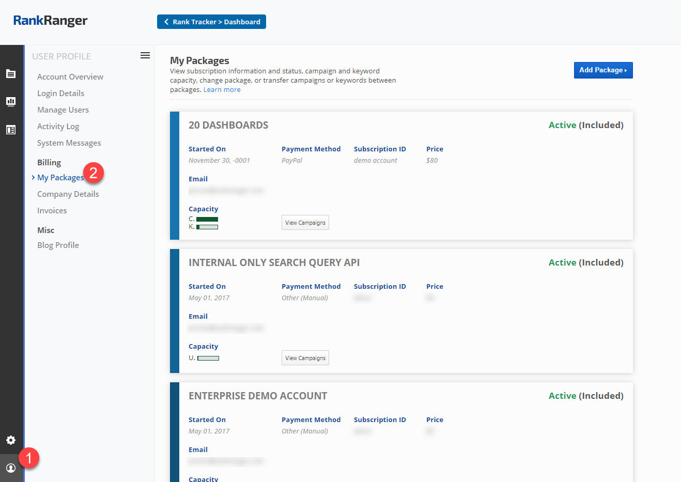Open the Learn more link
681x482 pixels.
[x=222, y=90]
